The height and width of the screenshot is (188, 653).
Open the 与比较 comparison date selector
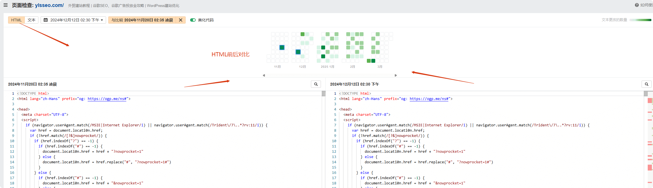142,20
